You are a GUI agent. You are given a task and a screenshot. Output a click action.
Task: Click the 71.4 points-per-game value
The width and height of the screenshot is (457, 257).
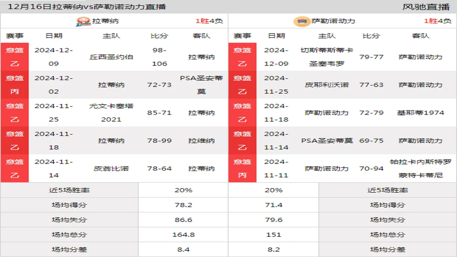click(x=273, y=205)
